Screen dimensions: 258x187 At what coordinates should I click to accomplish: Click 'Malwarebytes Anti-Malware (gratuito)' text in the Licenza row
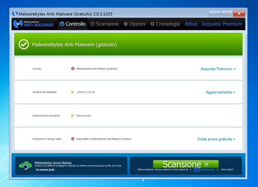tap(97, 69)
